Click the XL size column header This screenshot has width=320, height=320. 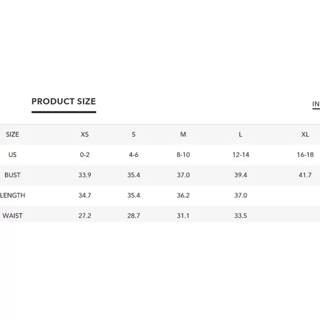click(305, 134)
